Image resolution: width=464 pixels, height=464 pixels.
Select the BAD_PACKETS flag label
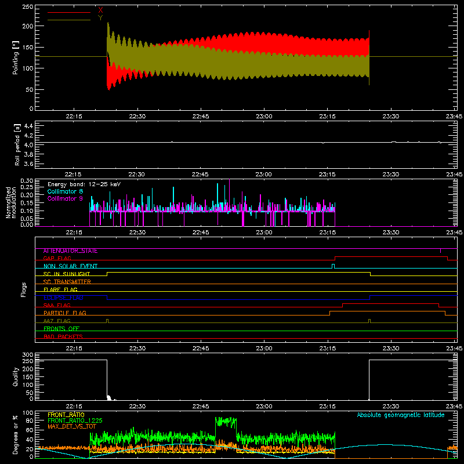[63, 336]
